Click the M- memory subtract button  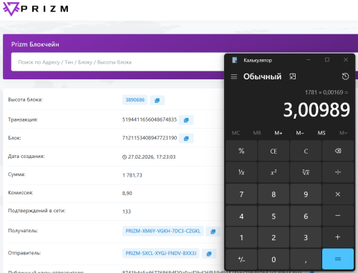(x=300, y=133)
